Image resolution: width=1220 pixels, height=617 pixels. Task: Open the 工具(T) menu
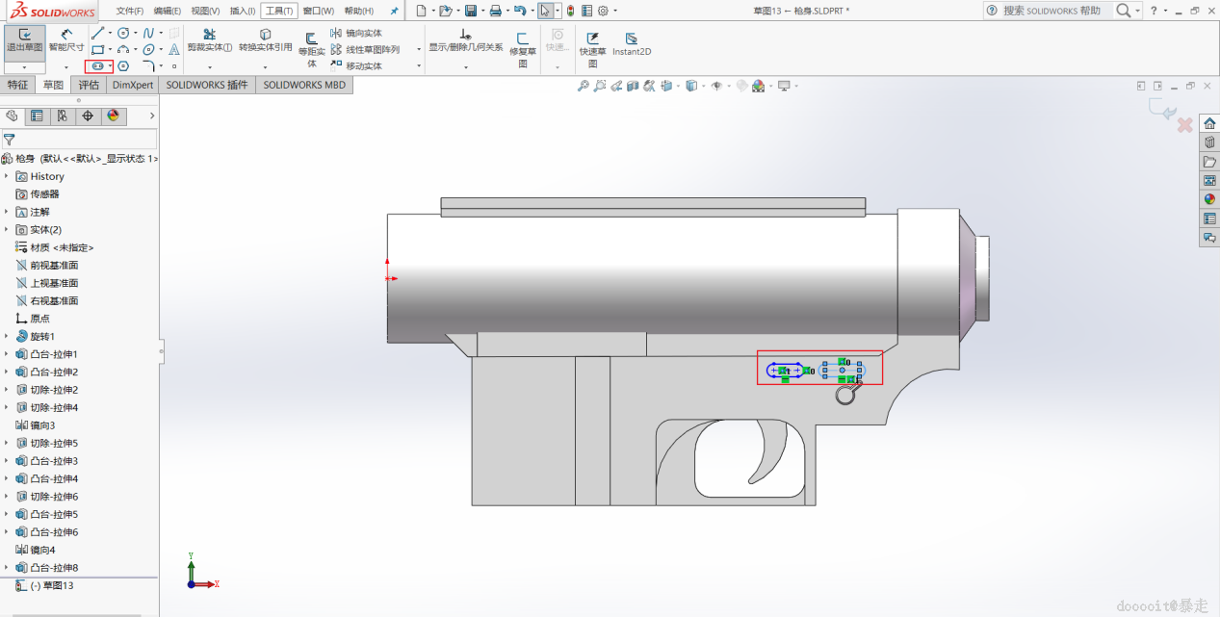click(278, 11)
